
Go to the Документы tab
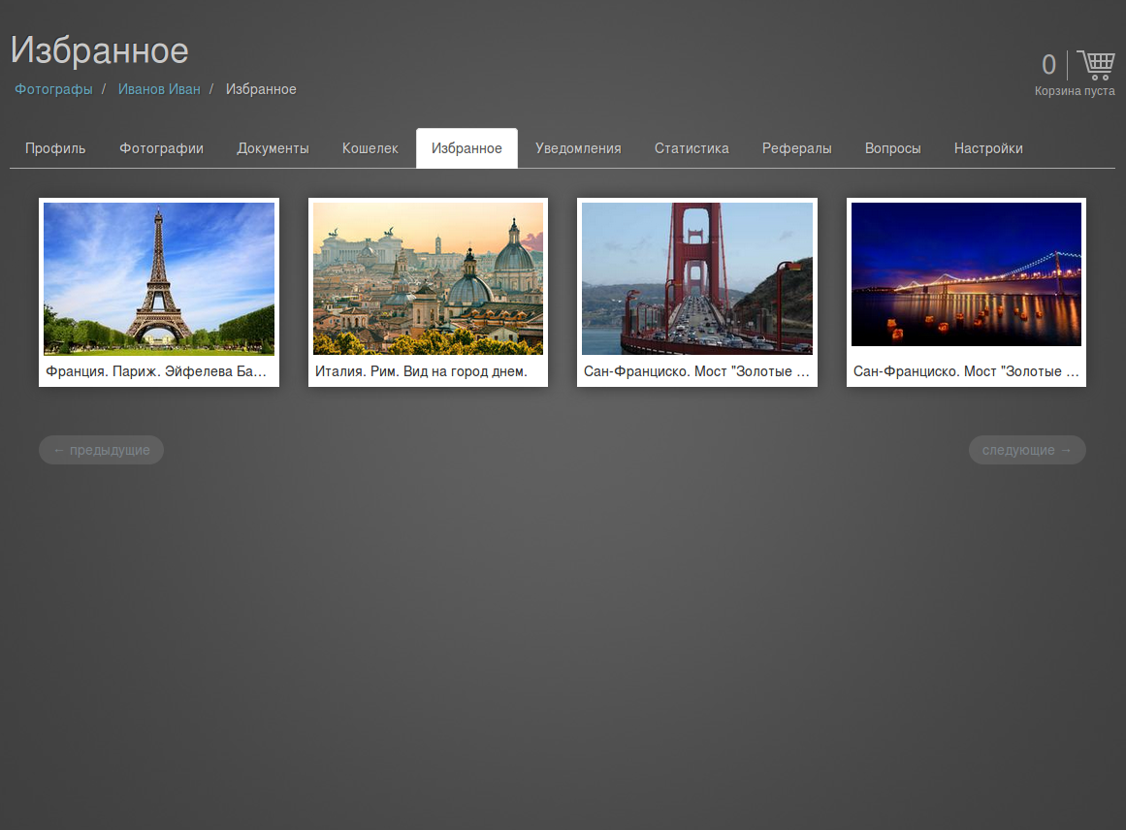(x=273, y=148)
